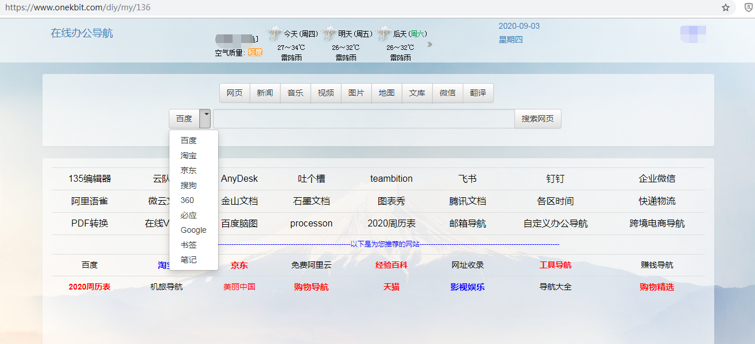Screen dimensions: 755x344
Task: Select 淘宝 from the search engine list
Action: tap(188, 155)
